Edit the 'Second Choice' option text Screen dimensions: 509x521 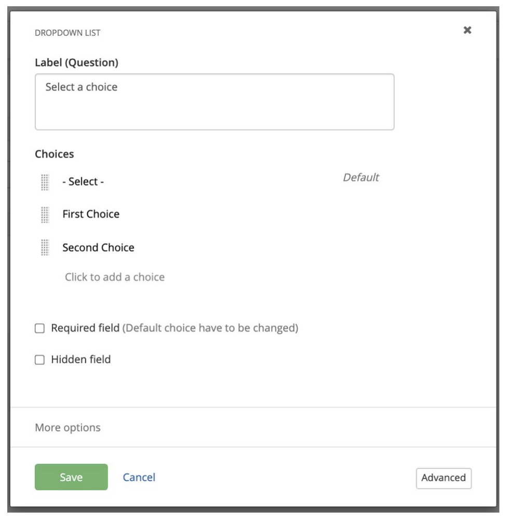point(98,248)
